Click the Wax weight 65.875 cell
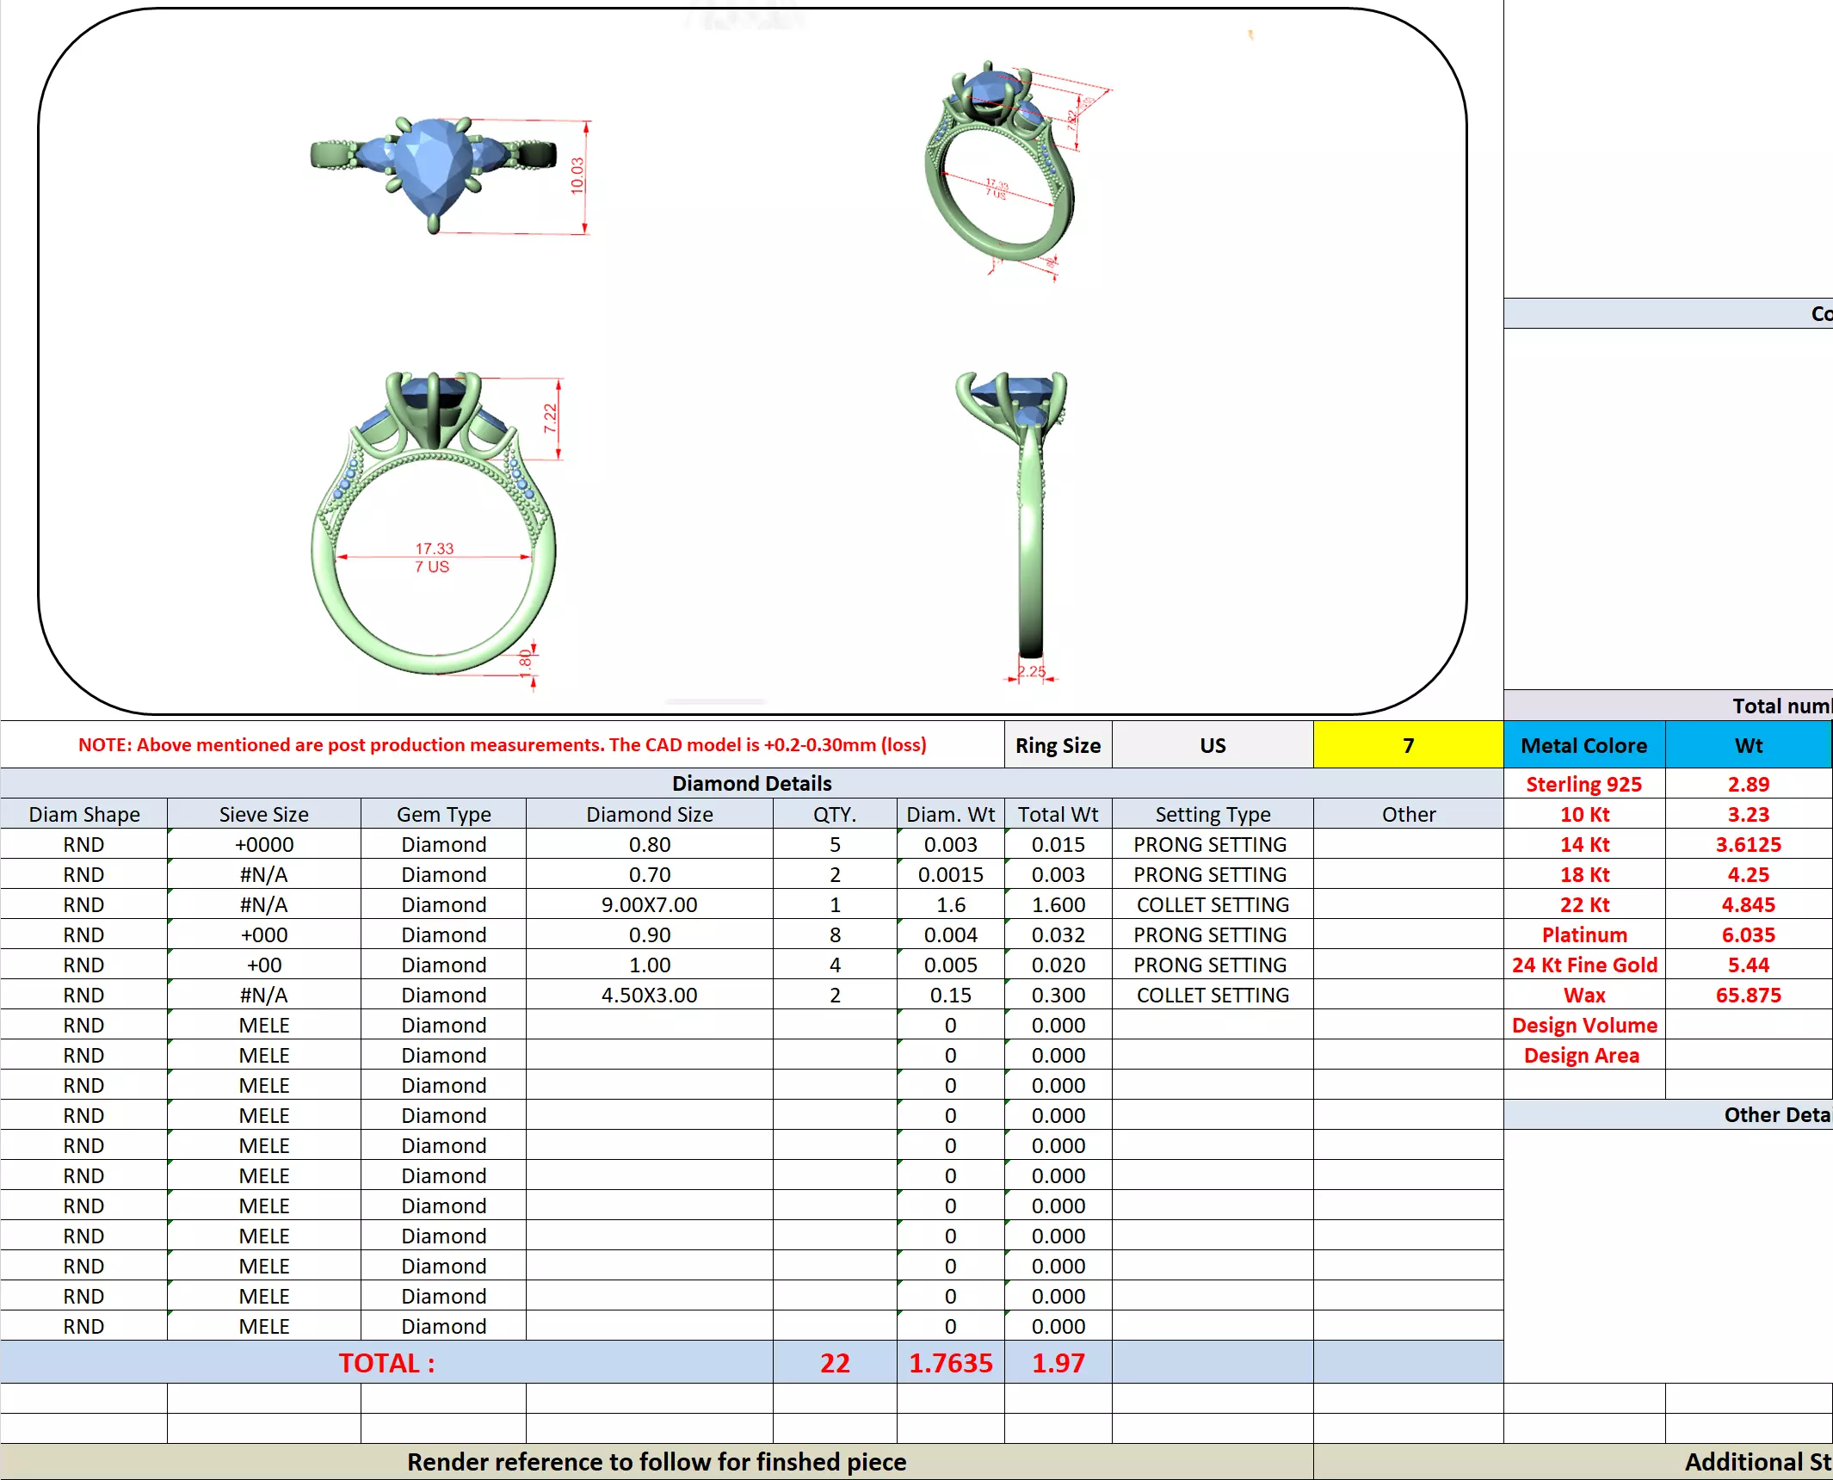The image size is (1833, 1480). tap(1748, 995)
